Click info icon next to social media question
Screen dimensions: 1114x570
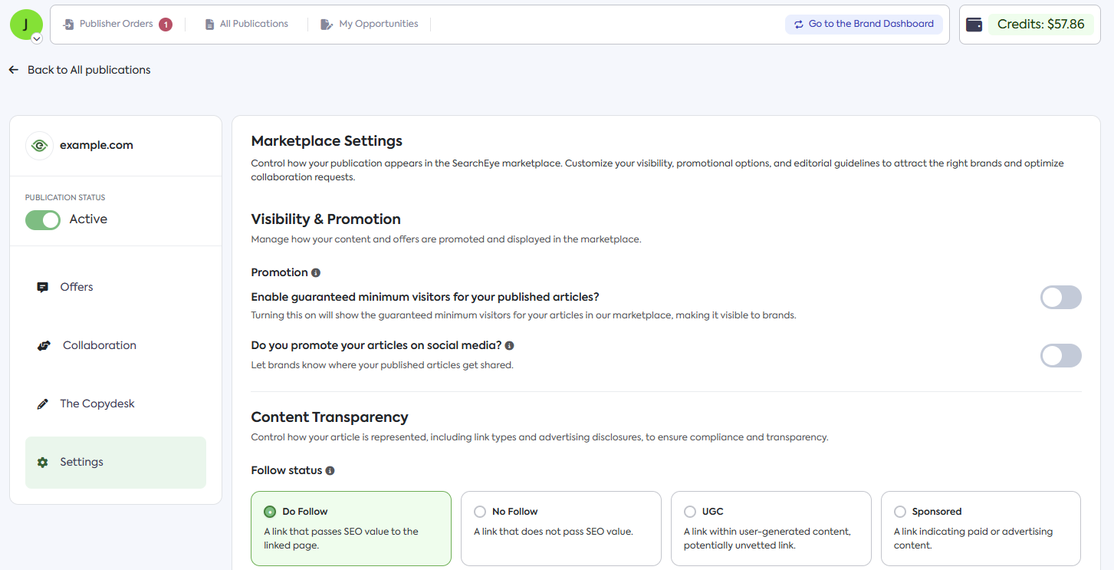point(510,346)
